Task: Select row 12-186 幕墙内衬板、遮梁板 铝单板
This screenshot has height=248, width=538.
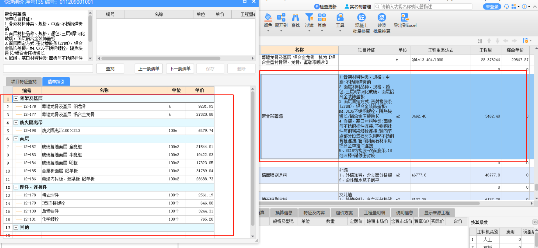Action: point(109,179)
